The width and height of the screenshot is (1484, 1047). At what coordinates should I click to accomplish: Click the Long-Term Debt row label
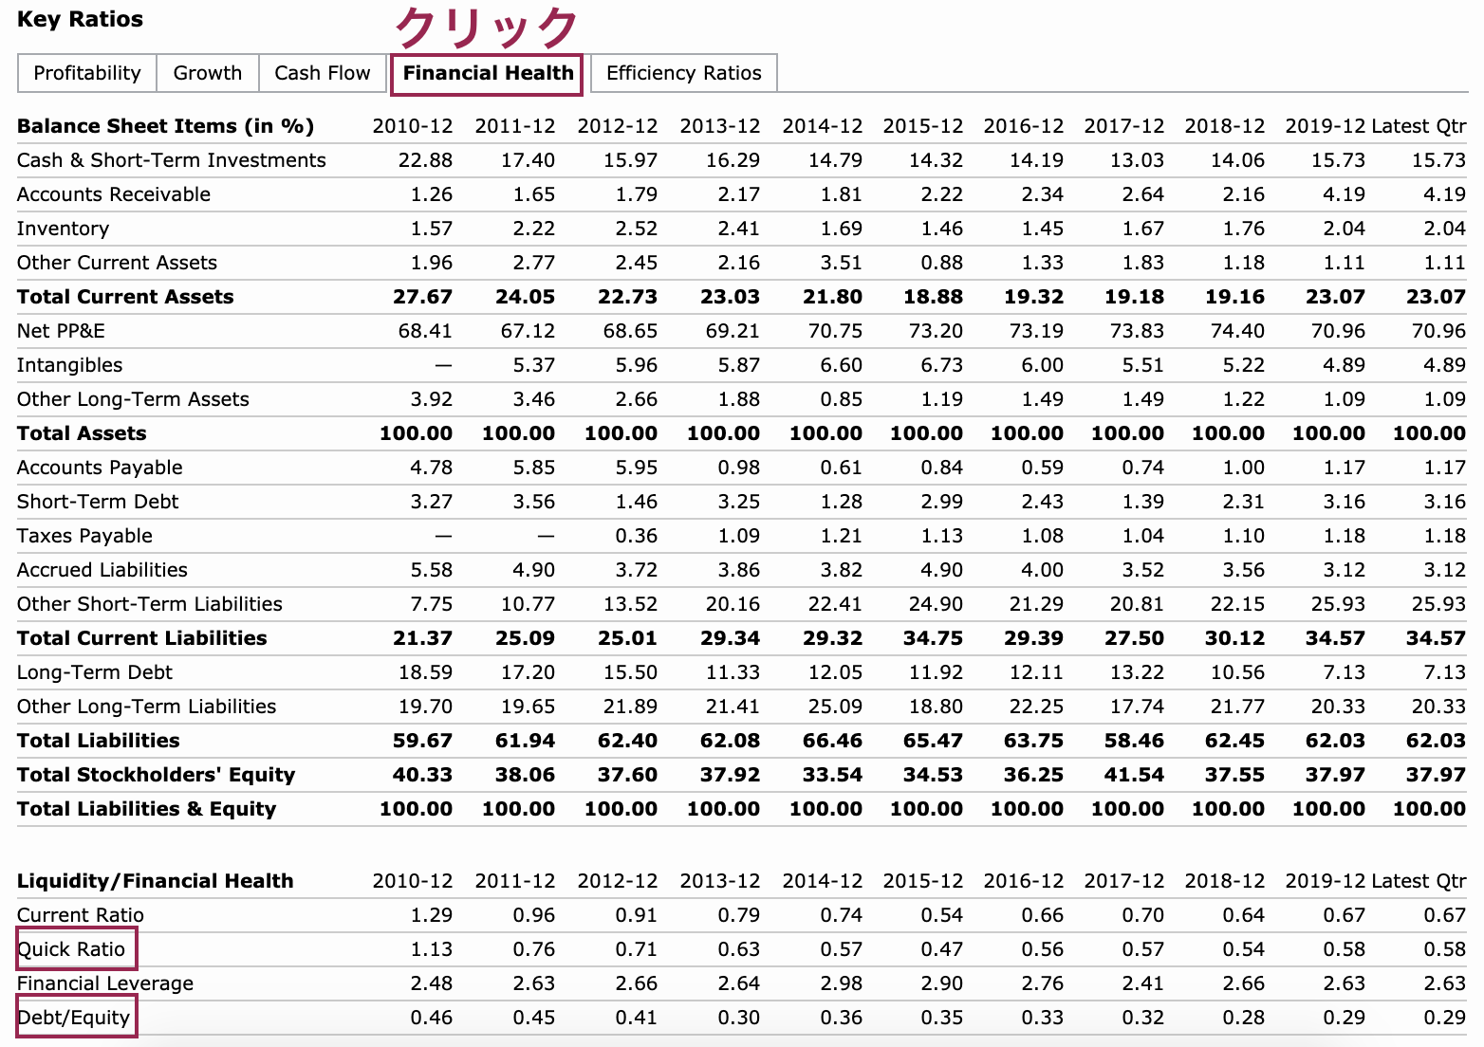coord(95,672)
